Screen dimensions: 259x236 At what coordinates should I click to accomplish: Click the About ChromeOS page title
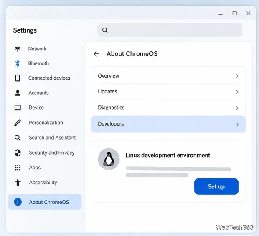(x=132, y=54)
